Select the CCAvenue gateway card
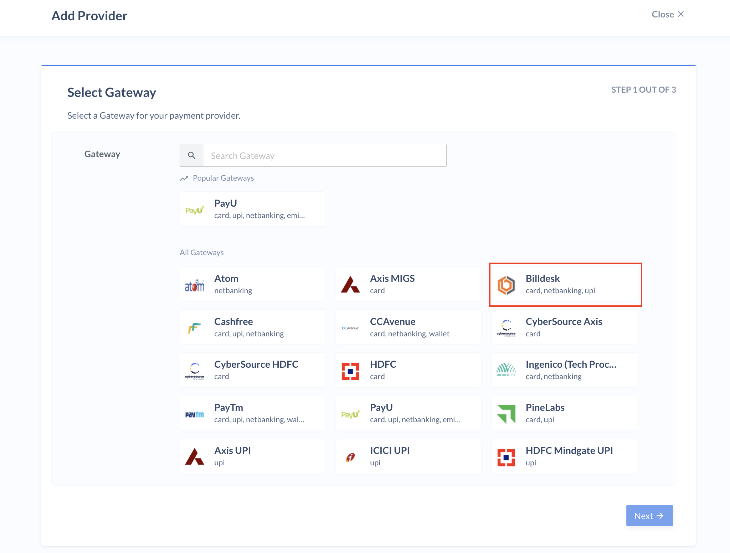 [x=408, y=327]
